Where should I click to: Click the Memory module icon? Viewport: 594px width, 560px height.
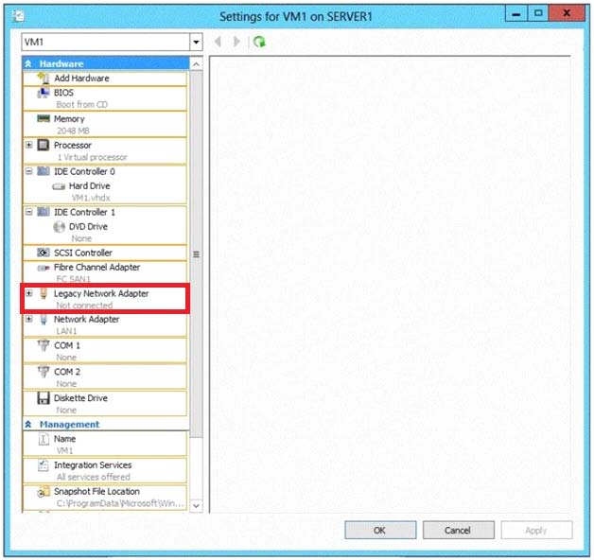(x=43, y=119)
